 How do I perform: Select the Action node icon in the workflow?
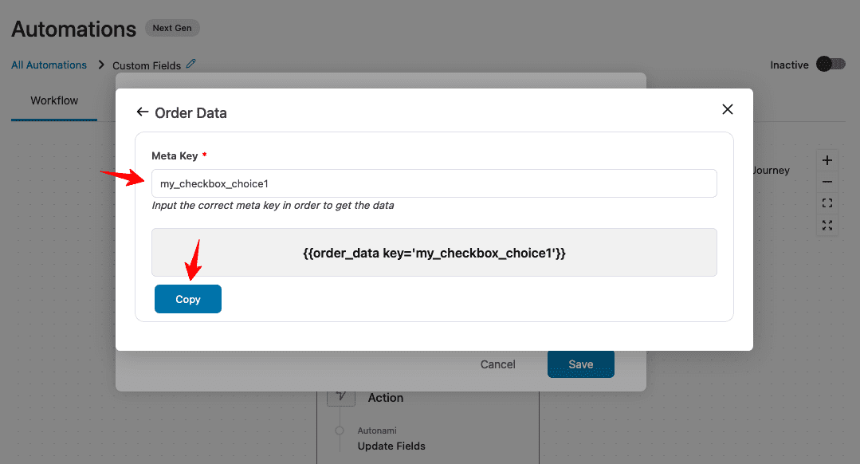point(340,397)
